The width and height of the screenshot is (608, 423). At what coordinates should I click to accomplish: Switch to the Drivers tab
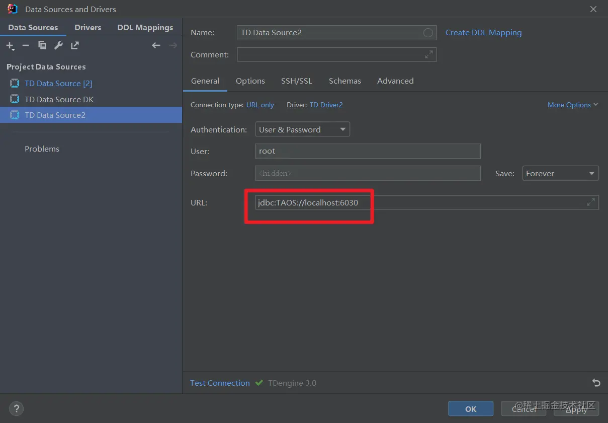(x=88, y=28)
